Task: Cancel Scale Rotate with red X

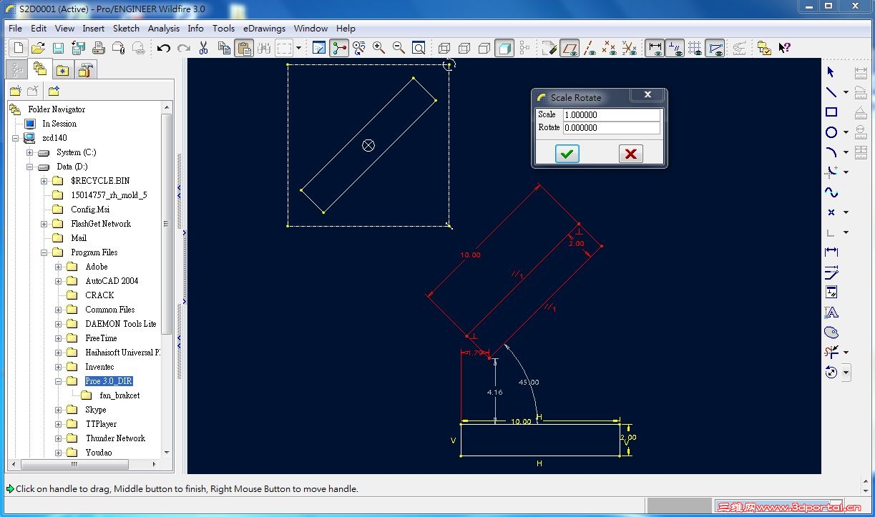Action: (x=630, y=153)
